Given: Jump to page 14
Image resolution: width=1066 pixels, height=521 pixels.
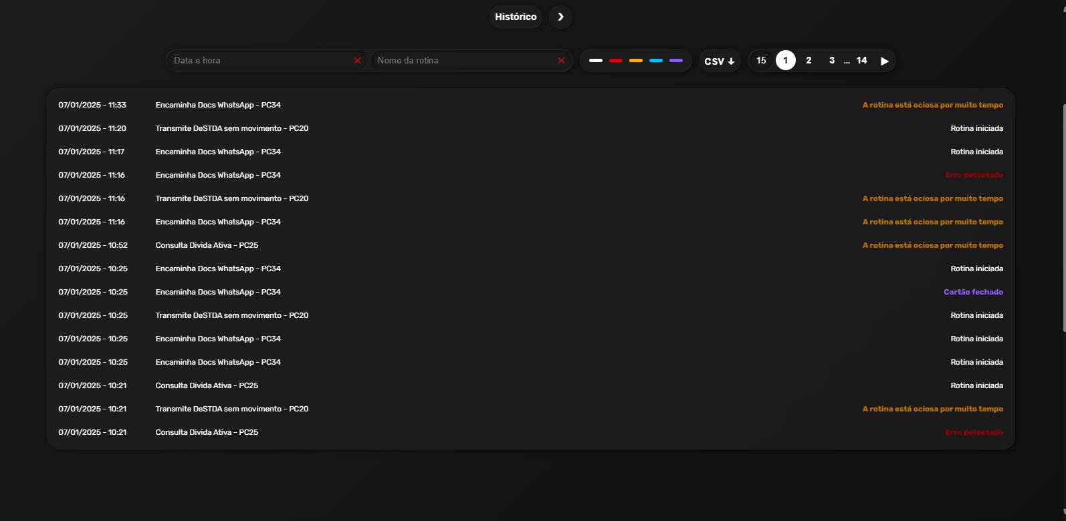Looking at the screenshot, I should [x=862, y=60].
